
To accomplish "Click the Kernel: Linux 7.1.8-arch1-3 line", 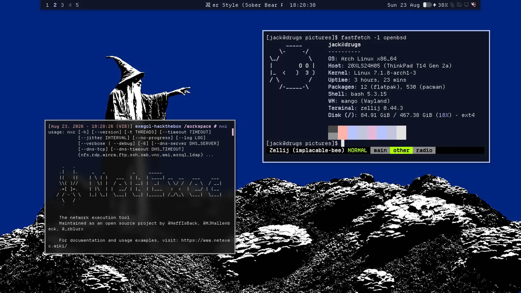I will (372, 73).
